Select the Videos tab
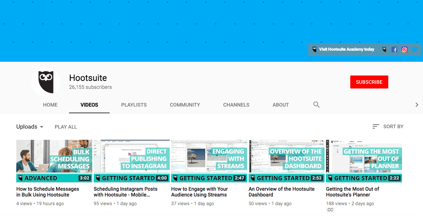Image resolution: width=423 pixels, height=216 pixels. 89,105
